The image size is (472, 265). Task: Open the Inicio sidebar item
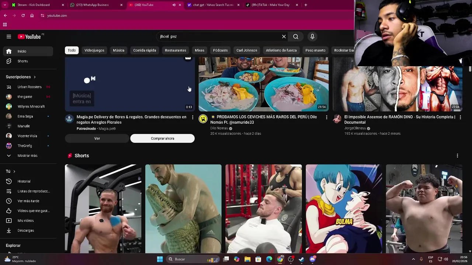click(28, 51)
